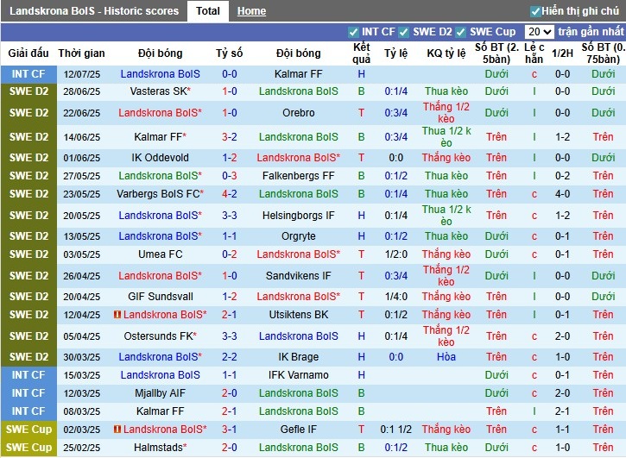Select the INT CF cell on 12/07/25 row
Image resolution: width=626 pixels, height=458 pixels.
click(28, 74)
